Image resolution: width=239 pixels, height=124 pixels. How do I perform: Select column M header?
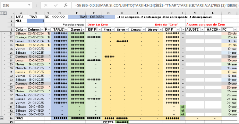[x=195, y=13]
